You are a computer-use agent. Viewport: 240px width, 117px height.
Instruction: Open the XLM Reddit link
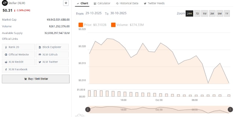pyautogui.click(x=18, y=62)
